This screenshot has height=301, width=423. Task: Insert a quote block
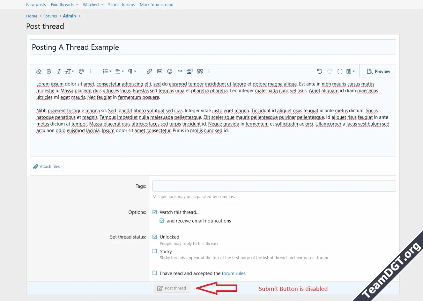[x=200, y=71]
